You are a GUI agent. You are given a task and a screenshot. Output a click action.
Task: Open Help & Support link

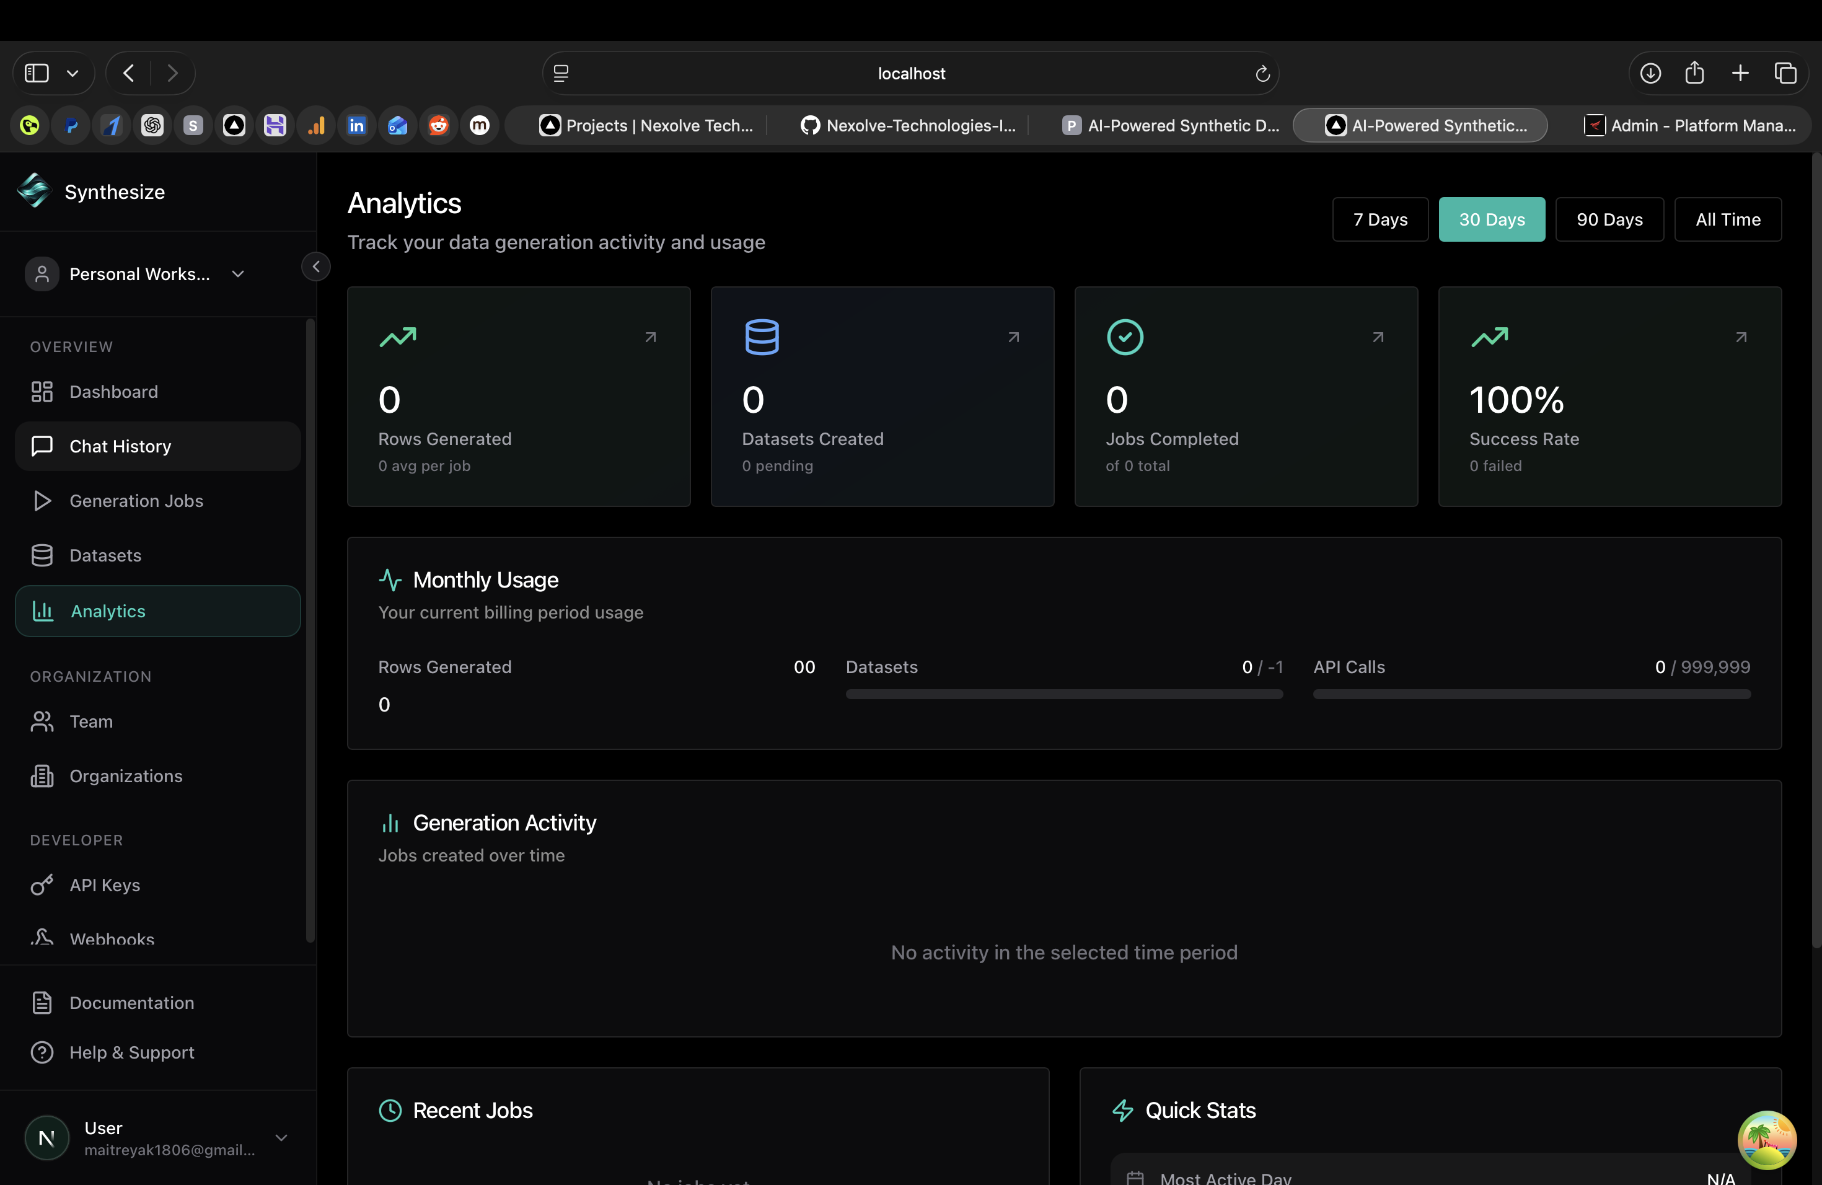[131, 1052]
